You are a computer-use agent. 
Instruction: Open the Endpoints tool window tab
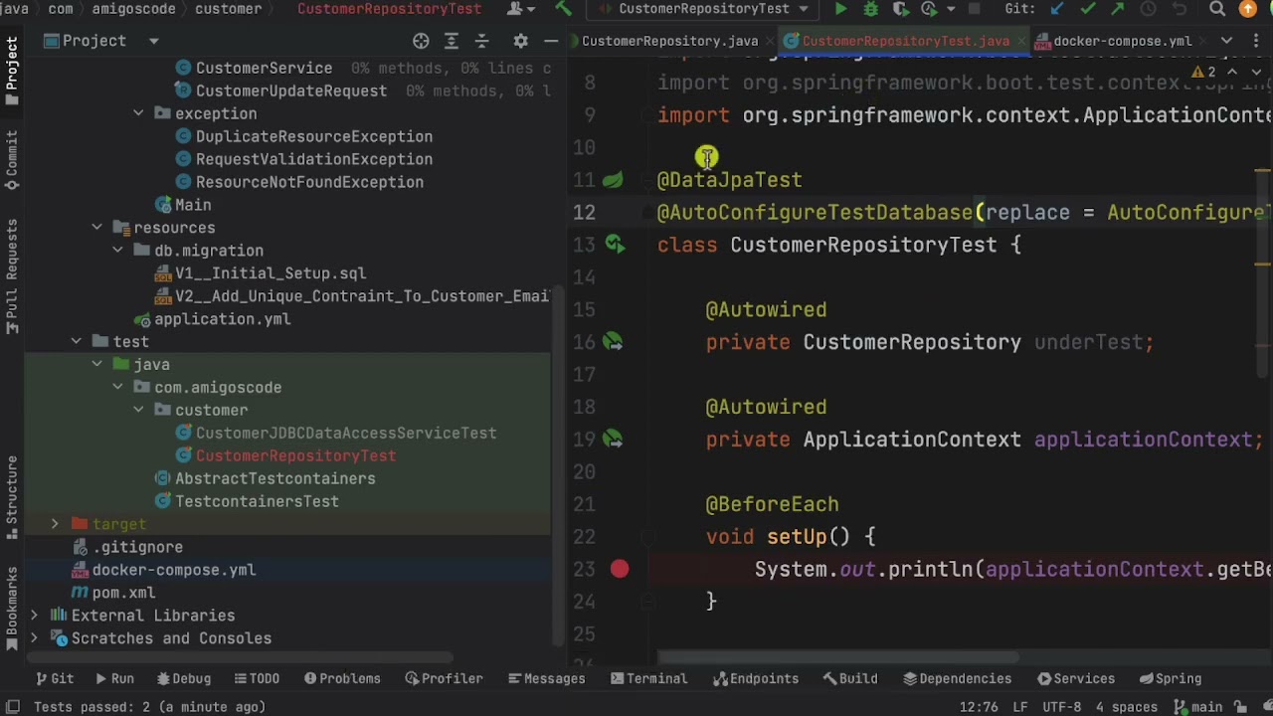(x=756, y=678)
